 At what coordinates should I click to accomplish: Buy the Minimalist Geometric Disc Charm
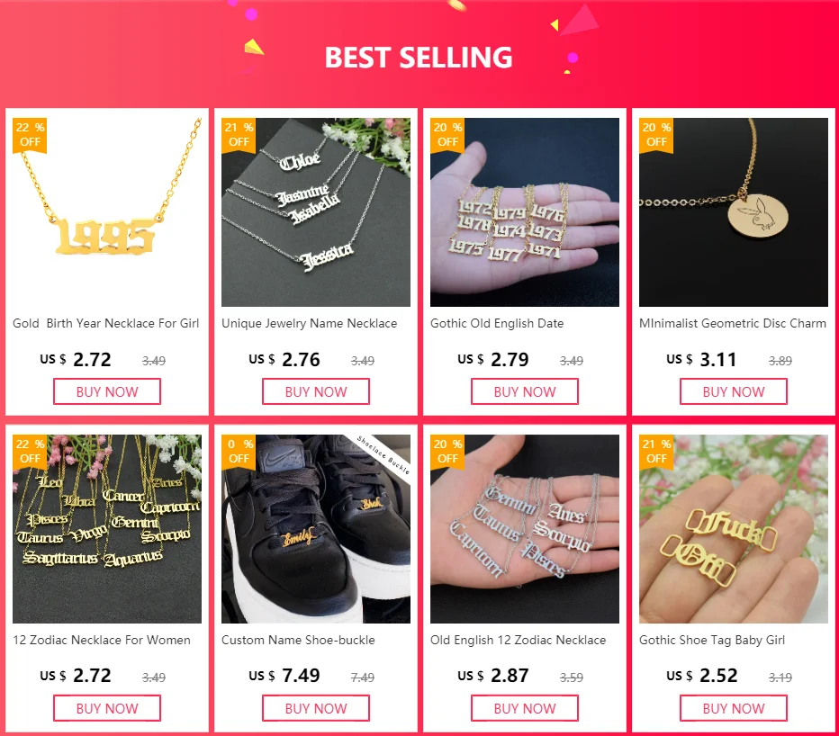click(734, 391)
